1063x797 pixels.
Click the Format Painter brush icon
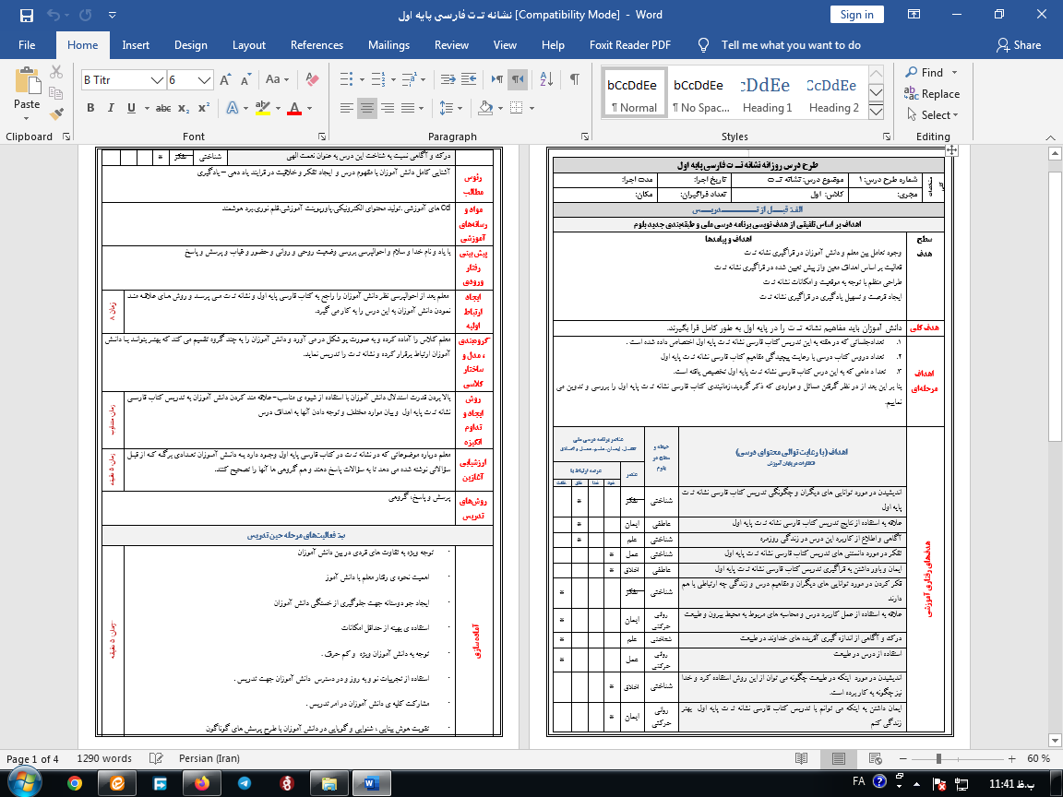coord(57,114)
